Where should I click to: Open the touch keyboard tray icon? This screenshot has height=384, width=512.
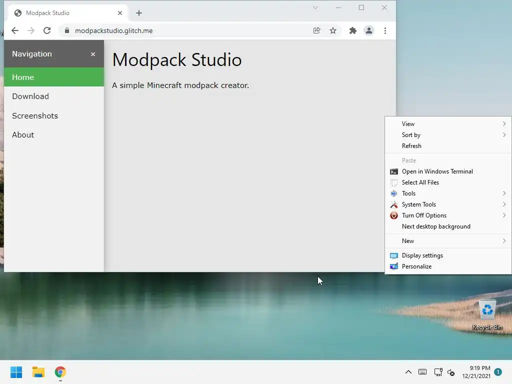click(x=422, y=372)
